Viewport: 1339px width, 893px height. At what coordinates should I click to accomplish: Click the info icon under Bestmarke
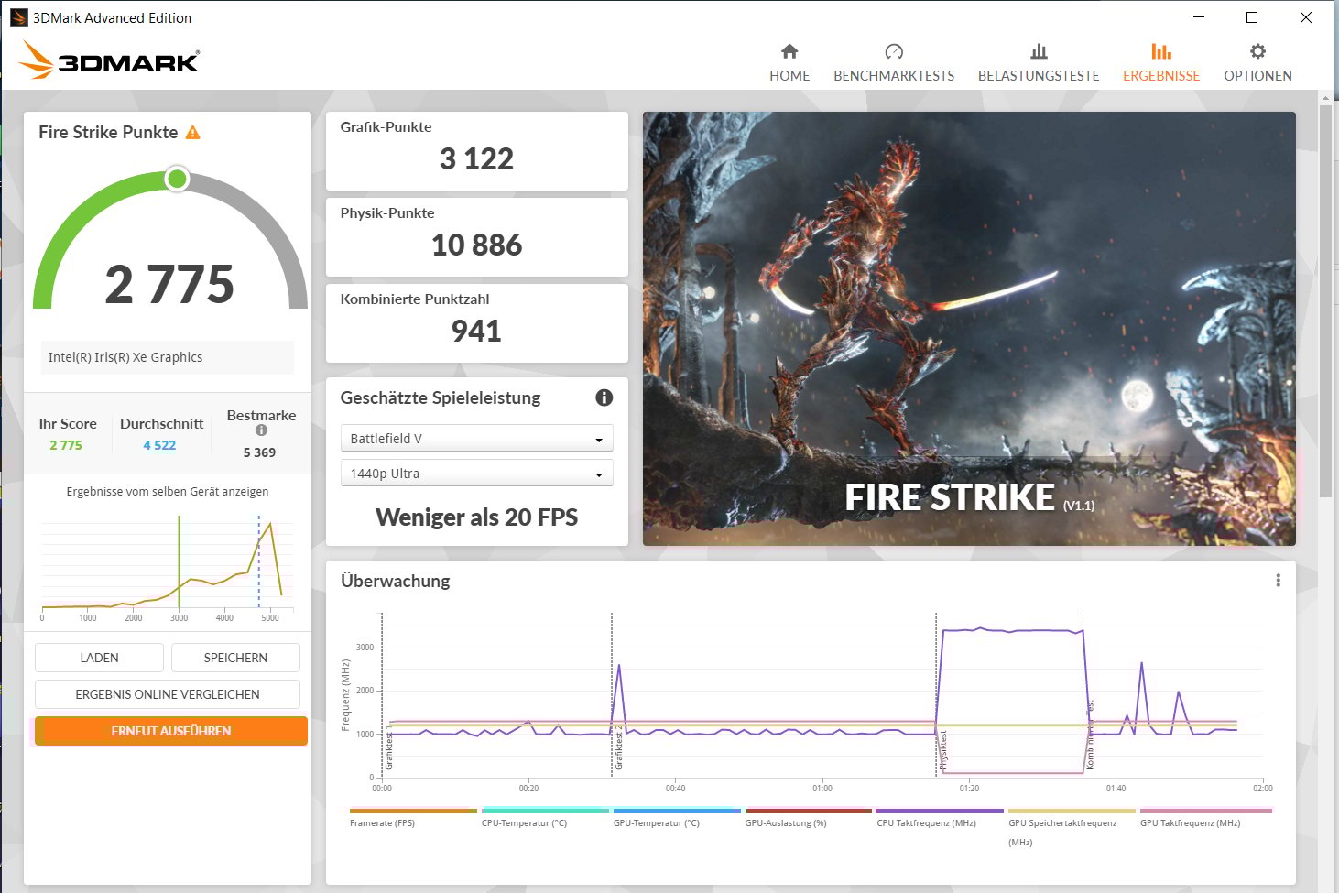point(261,430)
